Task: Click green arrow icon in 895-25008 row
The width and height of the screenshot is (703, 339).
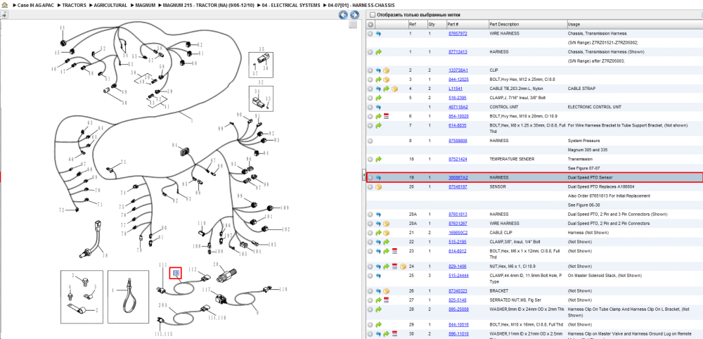Action: point(378,309)
